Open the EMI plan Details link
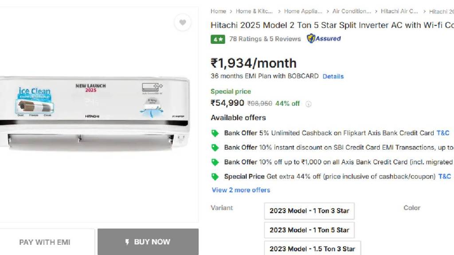454x255 pixels. click(333, 76)
